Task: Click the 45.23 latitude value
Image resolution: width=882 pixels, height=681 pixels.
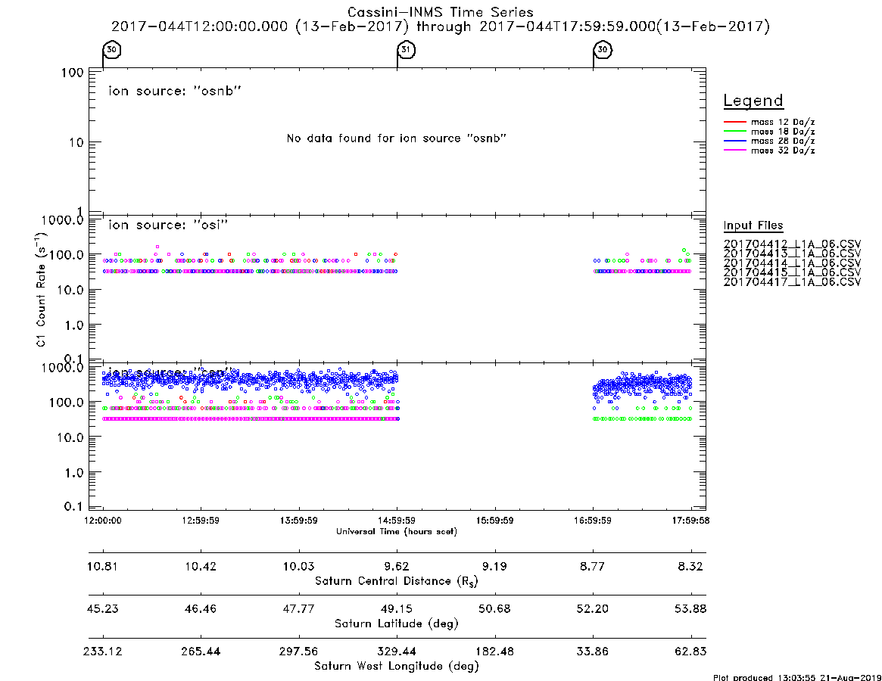Action: coord(102,609)
